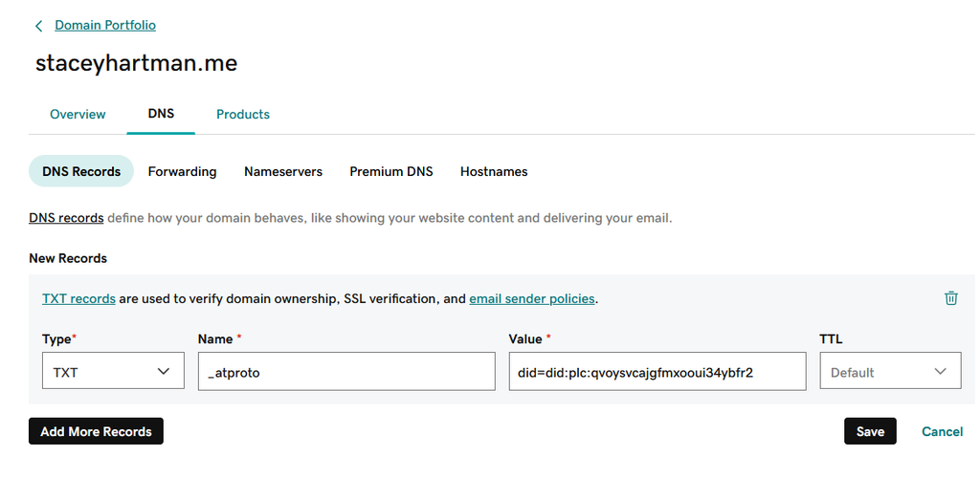This screenshot has height=479, width=980.
Task: Switch to the Hostnames section
Action: 494,172
